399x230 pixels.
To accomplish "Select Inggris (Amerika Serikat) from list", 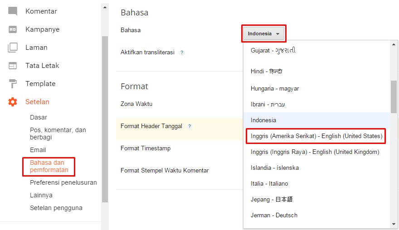I will click(x=316, y=136).
